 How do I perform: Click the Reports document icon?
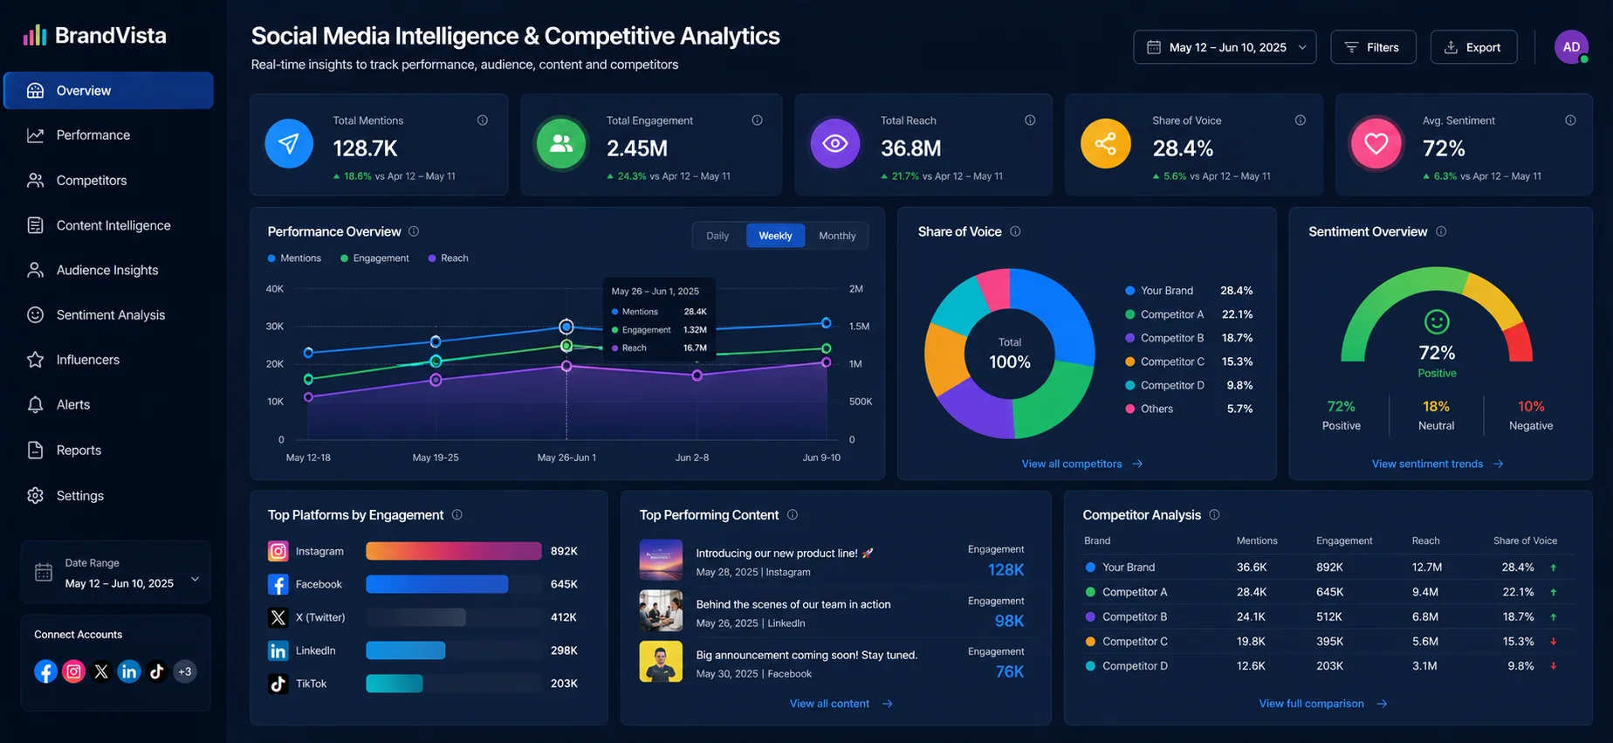pos(35,451)
